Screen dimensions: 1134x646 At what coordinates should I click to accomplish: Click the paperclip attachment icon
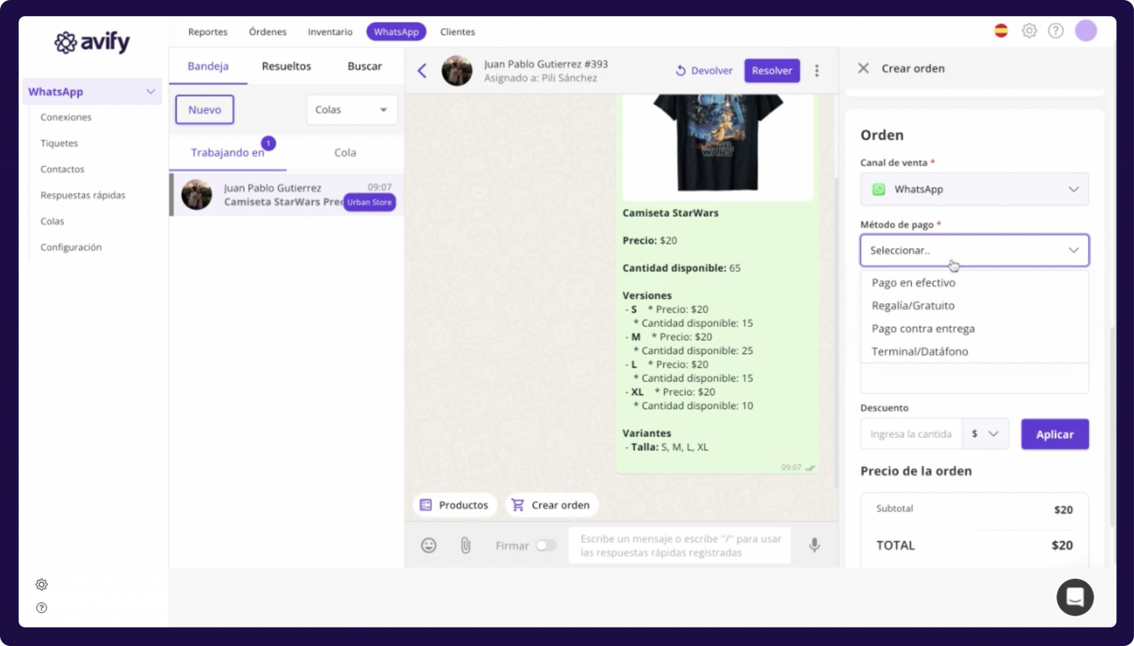point(465,546)
